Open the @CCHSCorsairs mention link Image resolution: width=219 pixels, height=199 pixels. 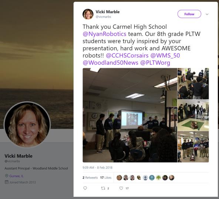click(x=127, y=55)
